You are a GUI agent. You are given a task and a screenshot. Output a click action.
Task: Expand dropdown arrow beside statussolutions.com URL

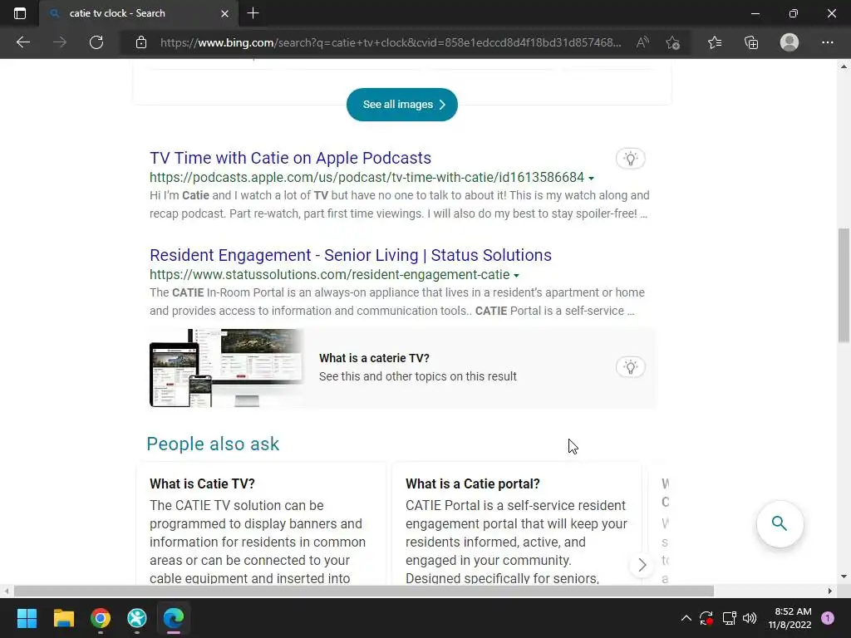point(516,276)
